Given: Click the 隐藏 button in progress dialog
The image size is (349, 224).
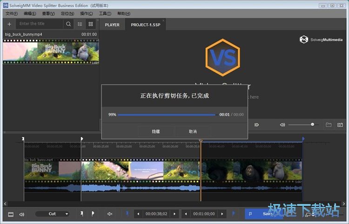Looking at the screenshot, I should pos(156,132).
